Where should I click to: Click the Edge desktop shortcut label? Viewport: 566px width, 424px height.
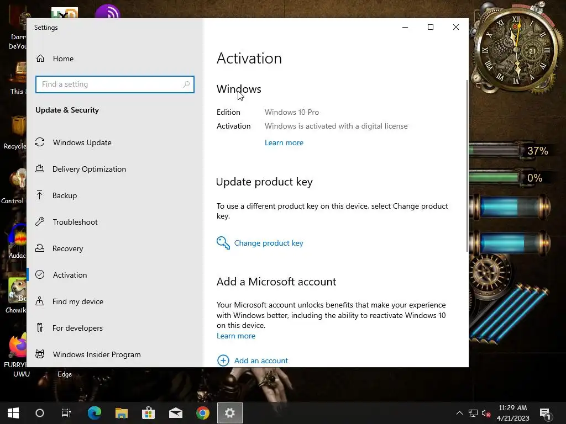coord(65,374)
